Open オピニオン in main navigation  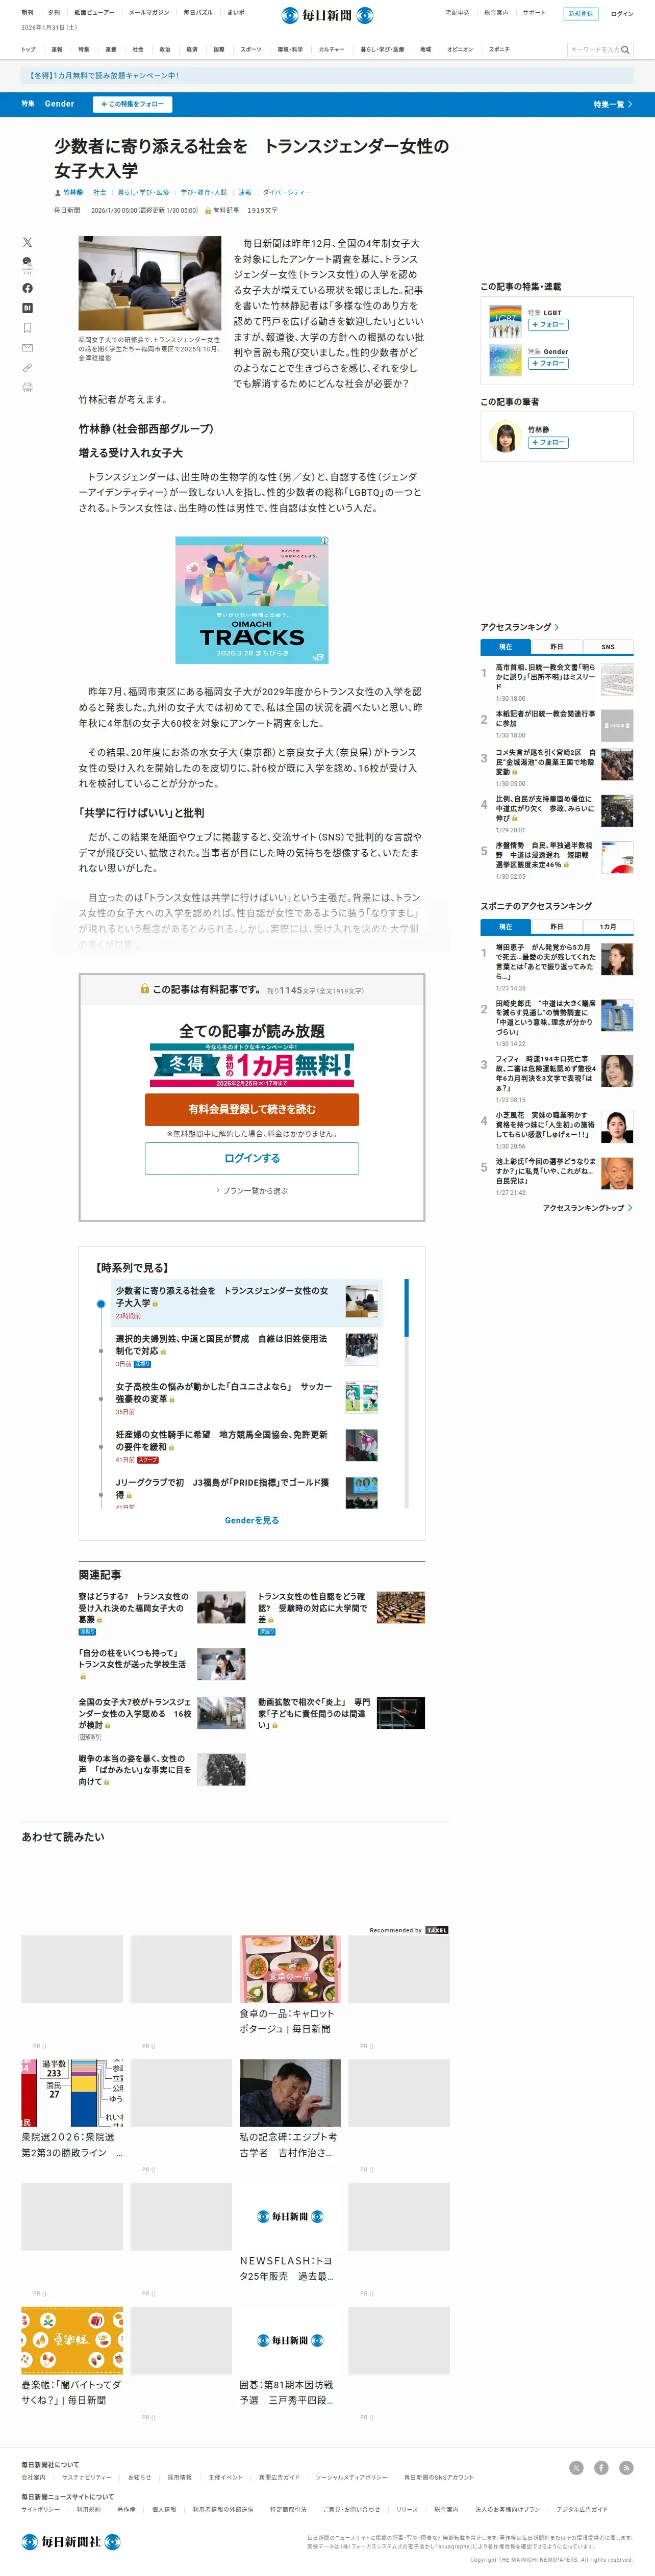[x=460, y=49]
